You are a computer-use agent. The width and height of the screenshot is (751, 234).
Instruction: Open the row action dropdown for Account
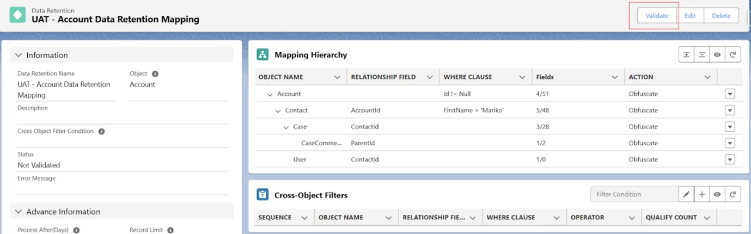pyautogui.click(x=730, y=94)
